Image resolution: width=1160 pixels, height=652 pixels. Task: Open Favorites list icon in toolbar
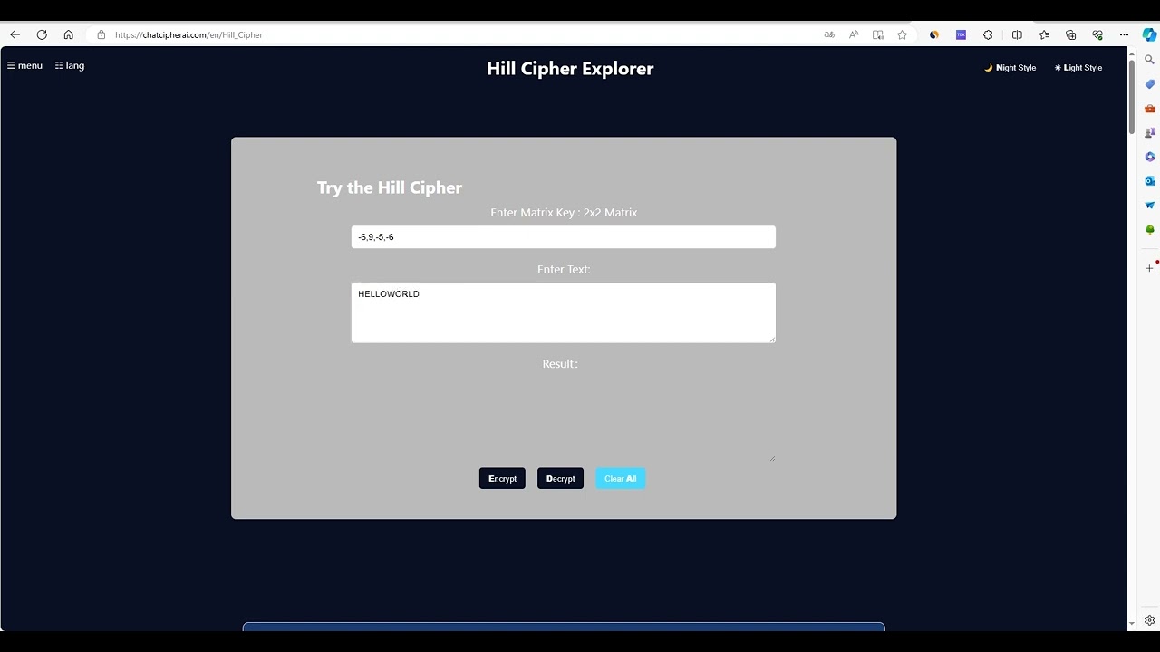pos(1044,34)
